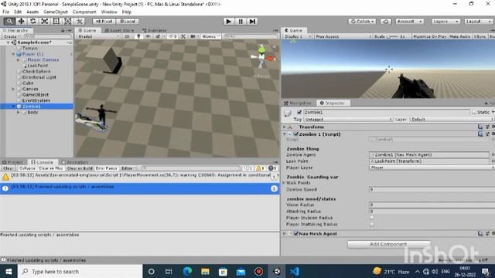
Task: Toggle Collapse in the Console
Action: [x=27, y=168]
